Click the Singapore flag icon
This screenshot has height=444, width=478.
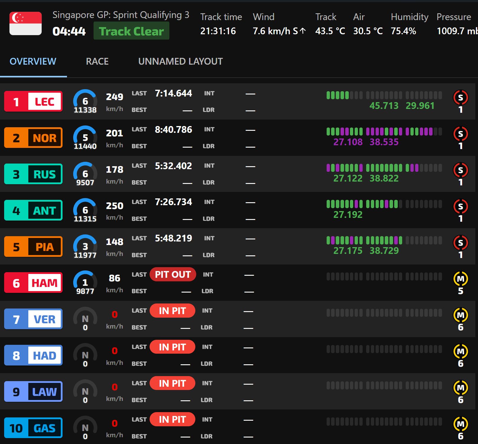(x=26, y=24)
